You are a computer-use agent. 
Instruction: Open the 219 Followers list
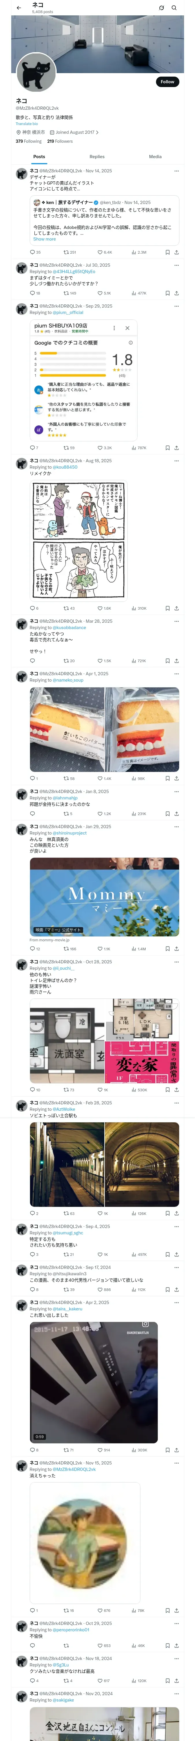60,141
